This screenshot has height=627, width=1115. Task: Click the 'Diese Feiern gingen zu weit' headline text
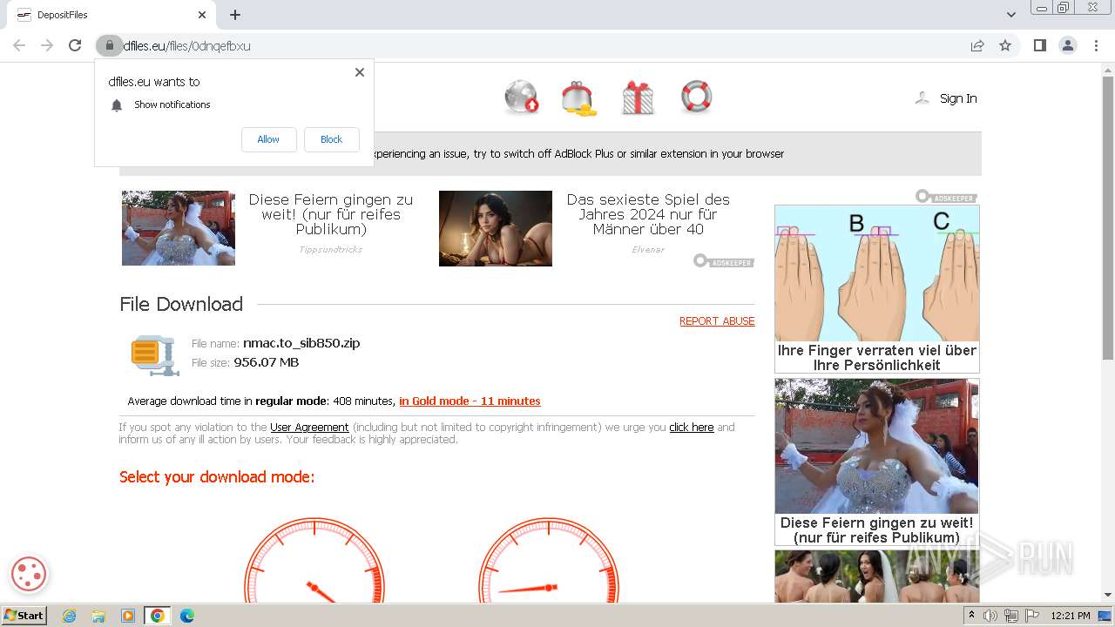click(331, 214)
